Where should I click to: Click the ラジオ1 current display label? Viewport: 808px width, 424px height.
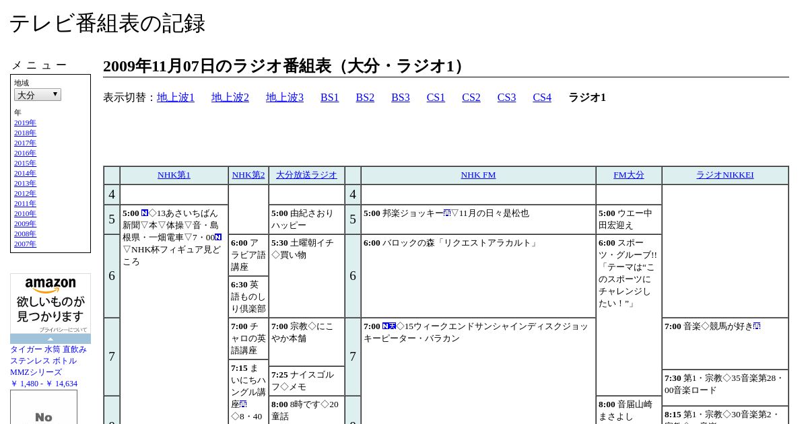coord(587,98)
